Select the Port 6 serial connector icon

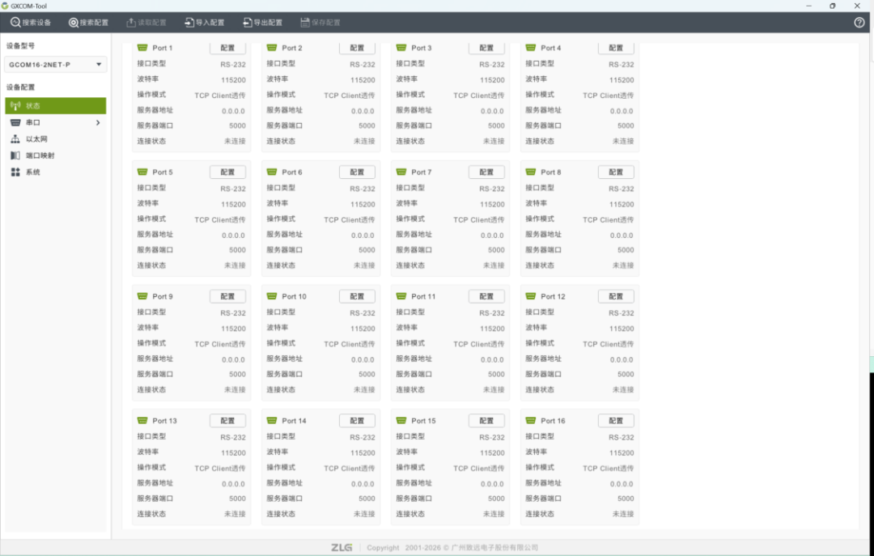(x=271, y=172)
